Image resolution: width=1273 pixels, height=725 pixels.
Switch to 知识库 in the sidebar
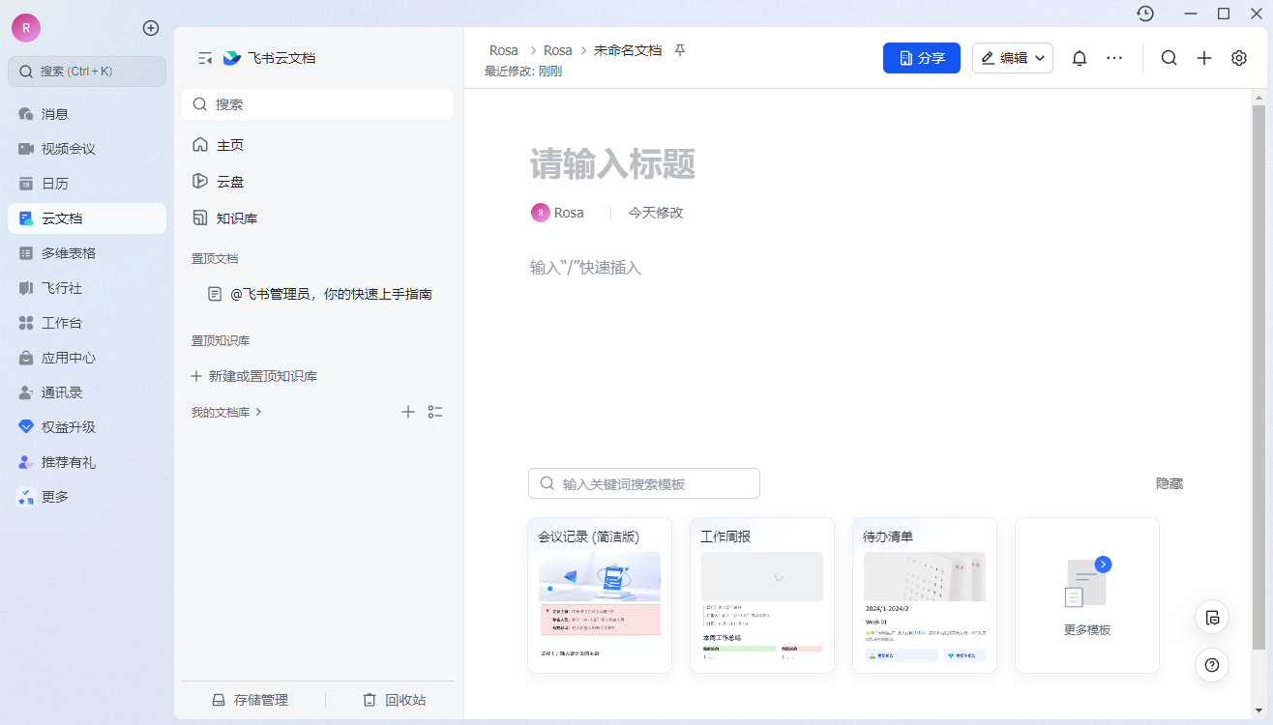238,217
